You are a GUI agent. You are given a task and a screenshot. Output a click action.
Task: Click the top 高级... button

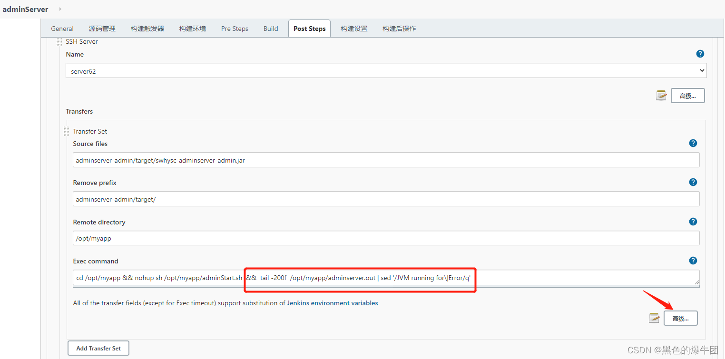pos(687,95)
